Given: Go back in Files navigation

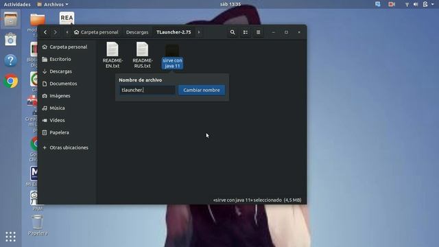Looking at the screenshot, I should point(45,32).
